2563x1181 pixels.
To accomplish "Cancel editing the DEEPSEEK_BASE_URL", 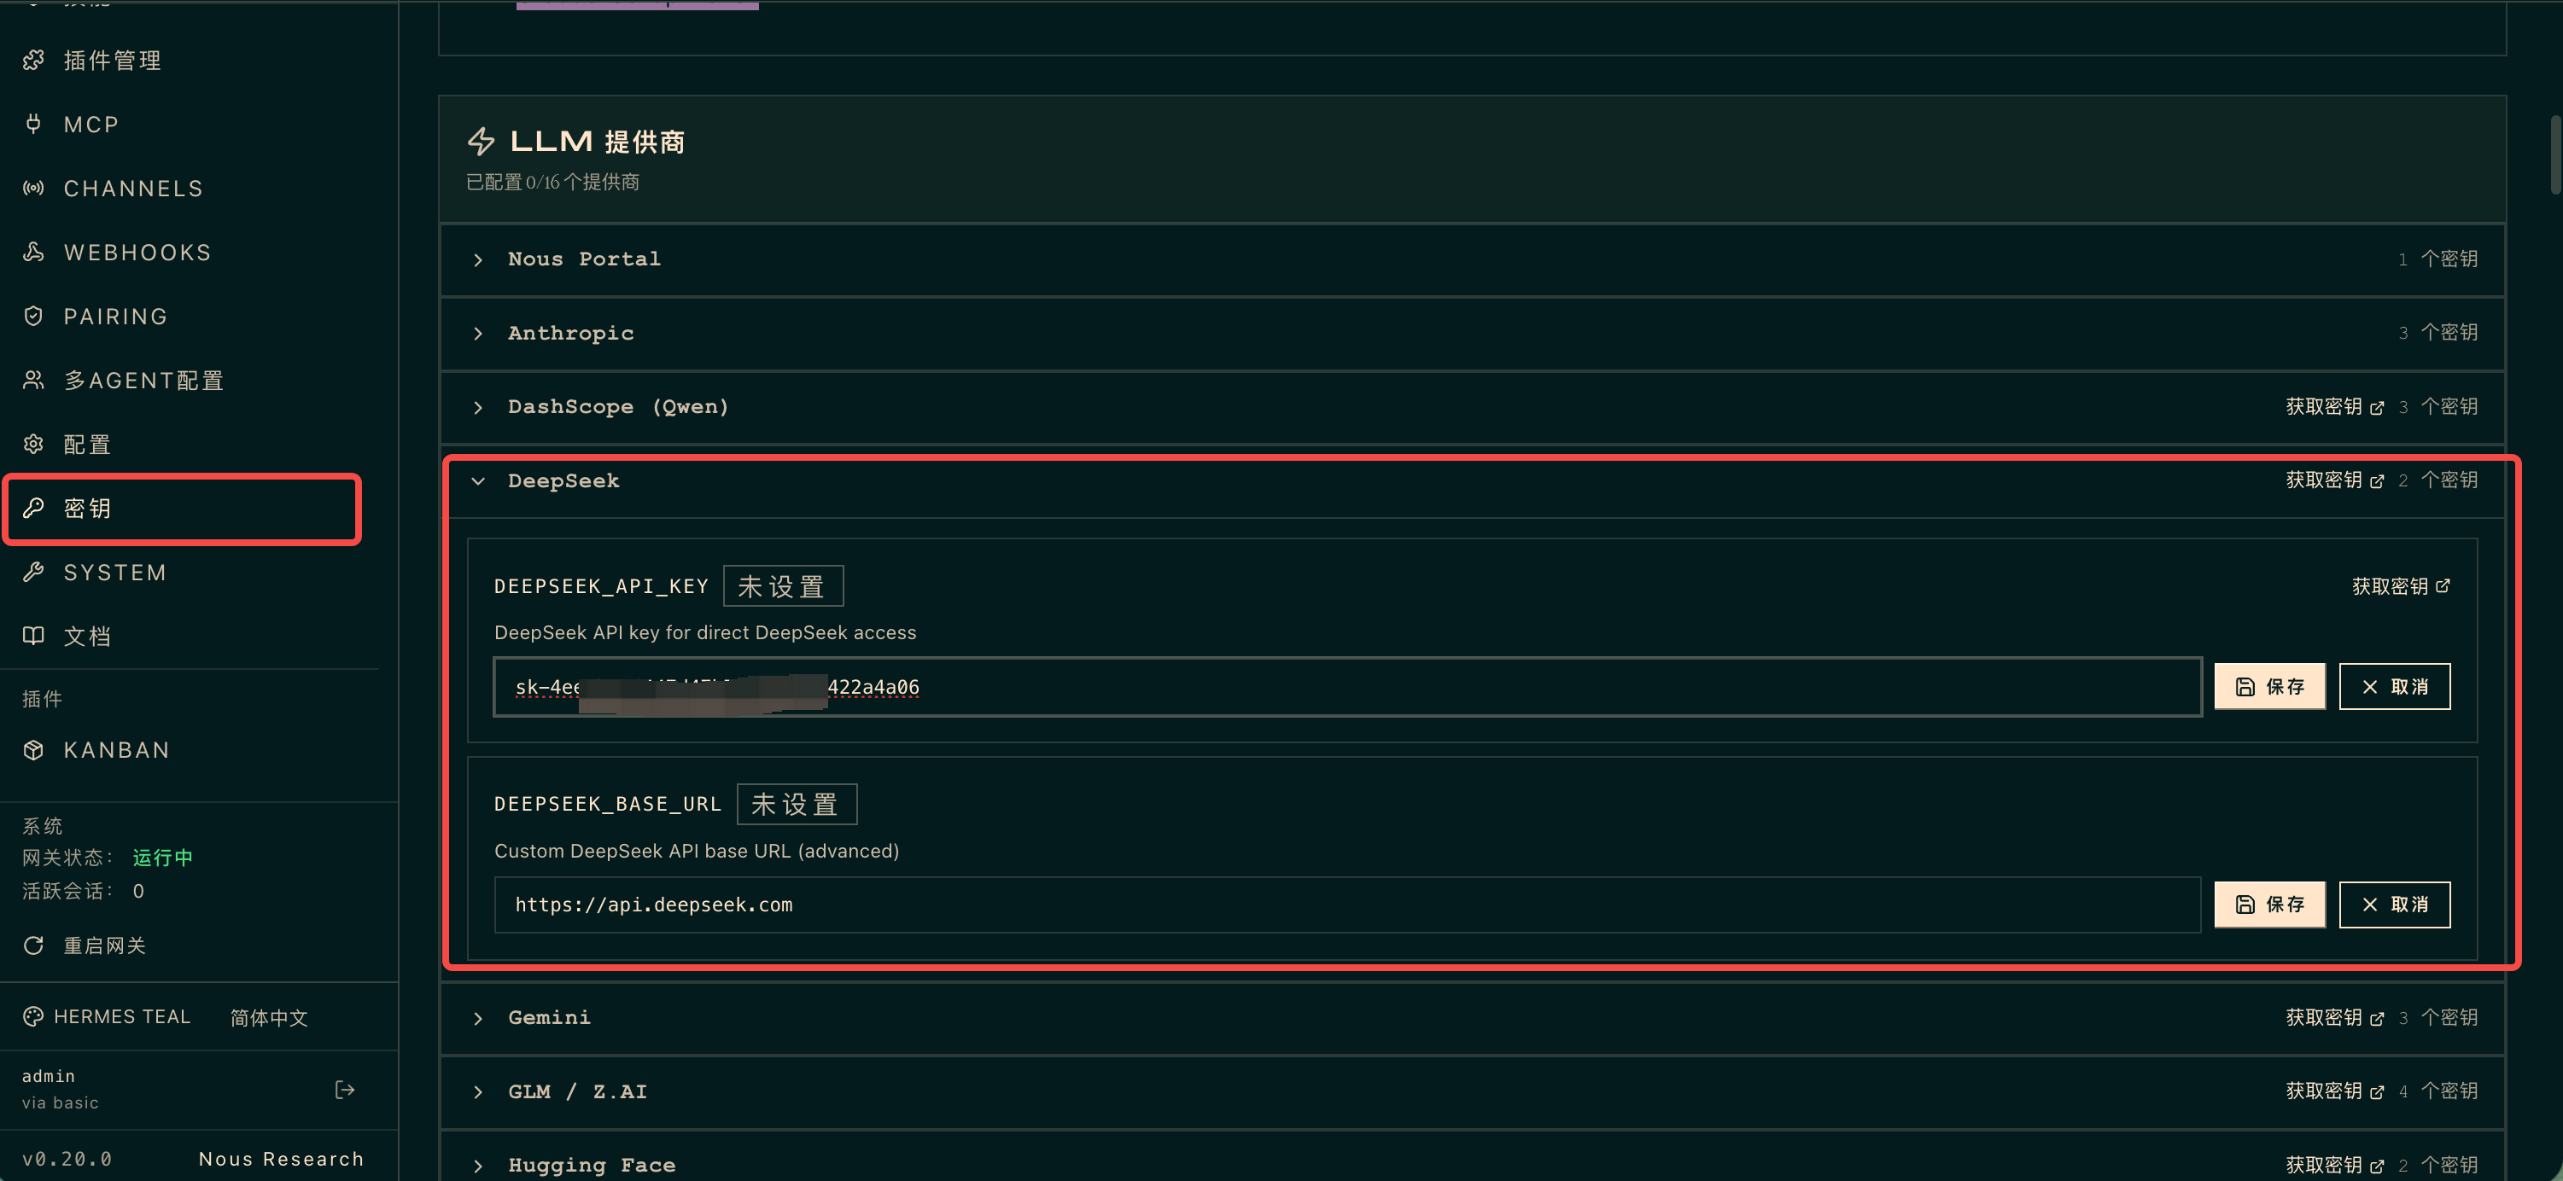I will click(2394, 905).
